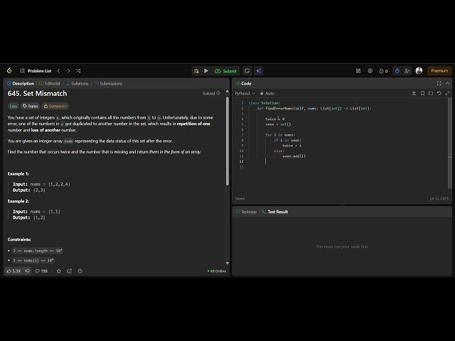The height and width of the screenshot is (341, 455).
Task: Click the 'Constraints:' heading
Action: (19, 239)
